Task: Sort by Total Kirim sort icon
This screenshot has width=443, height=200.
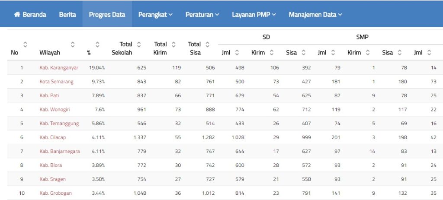Action: [x=173, y=44]
